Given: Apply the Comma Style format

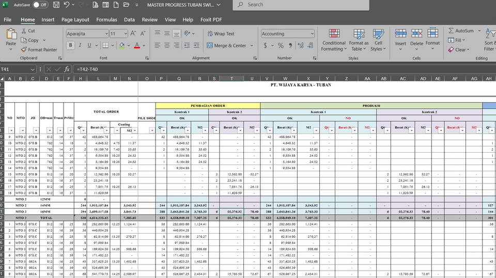Looking at the screenshot, I should pos(290,45).
